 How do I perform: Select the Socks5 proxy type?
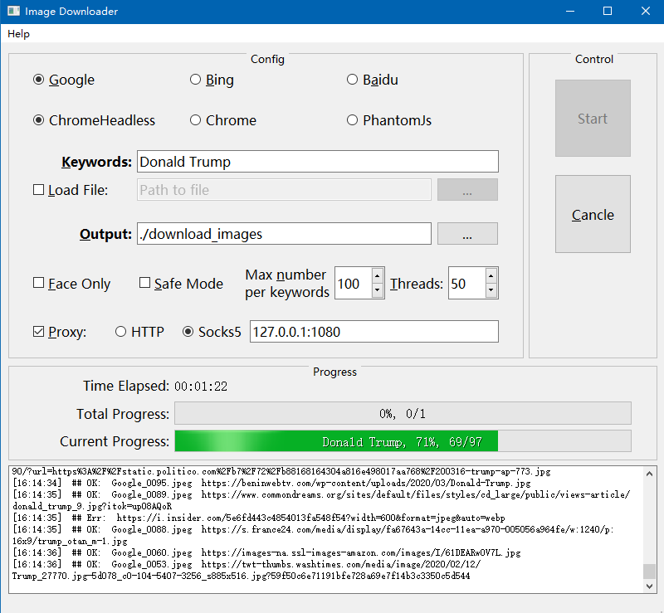tap(212, 332)
